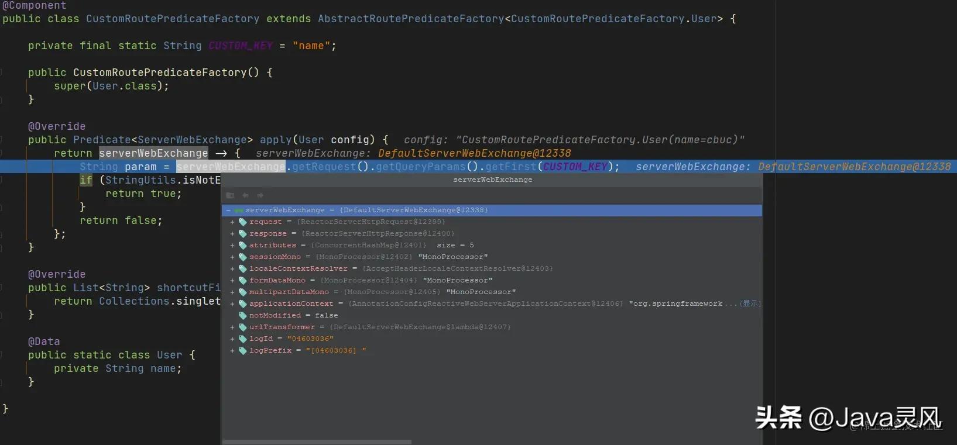This screenshot has height=445, width=957.
Task: Click the field tag icon for notModified
Action: click(243, 316)
